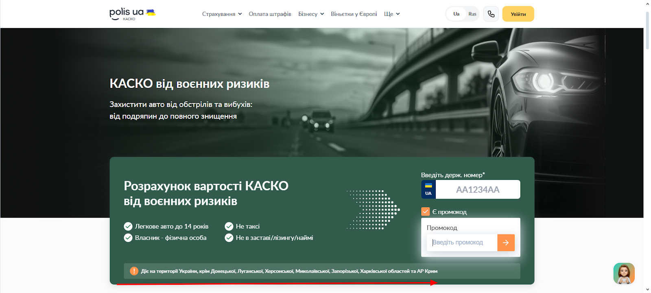Focus the license plate number field
The image size is (651, 293).
click(478, 190)
